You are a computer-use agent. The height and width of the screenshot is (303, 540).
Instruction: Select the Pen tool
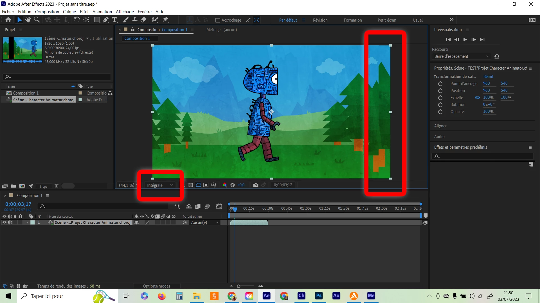[105, 20]
